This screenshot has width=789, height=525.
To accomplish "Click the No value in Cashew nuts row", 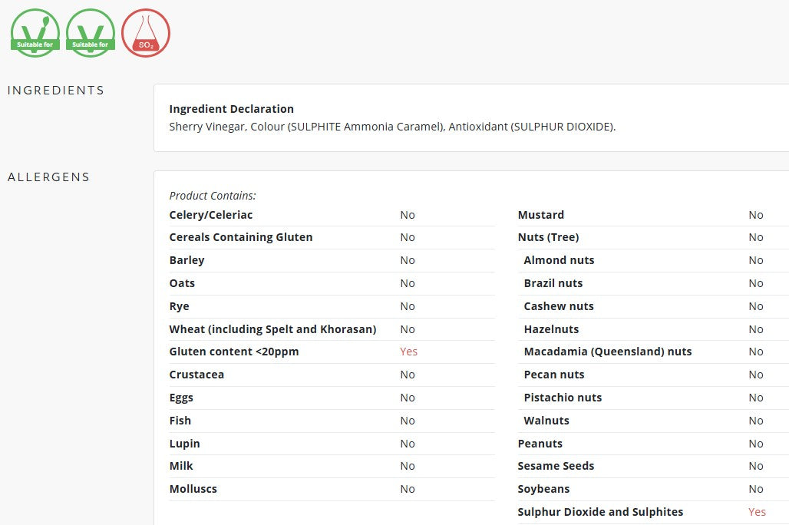I will (x=756, y=306).
